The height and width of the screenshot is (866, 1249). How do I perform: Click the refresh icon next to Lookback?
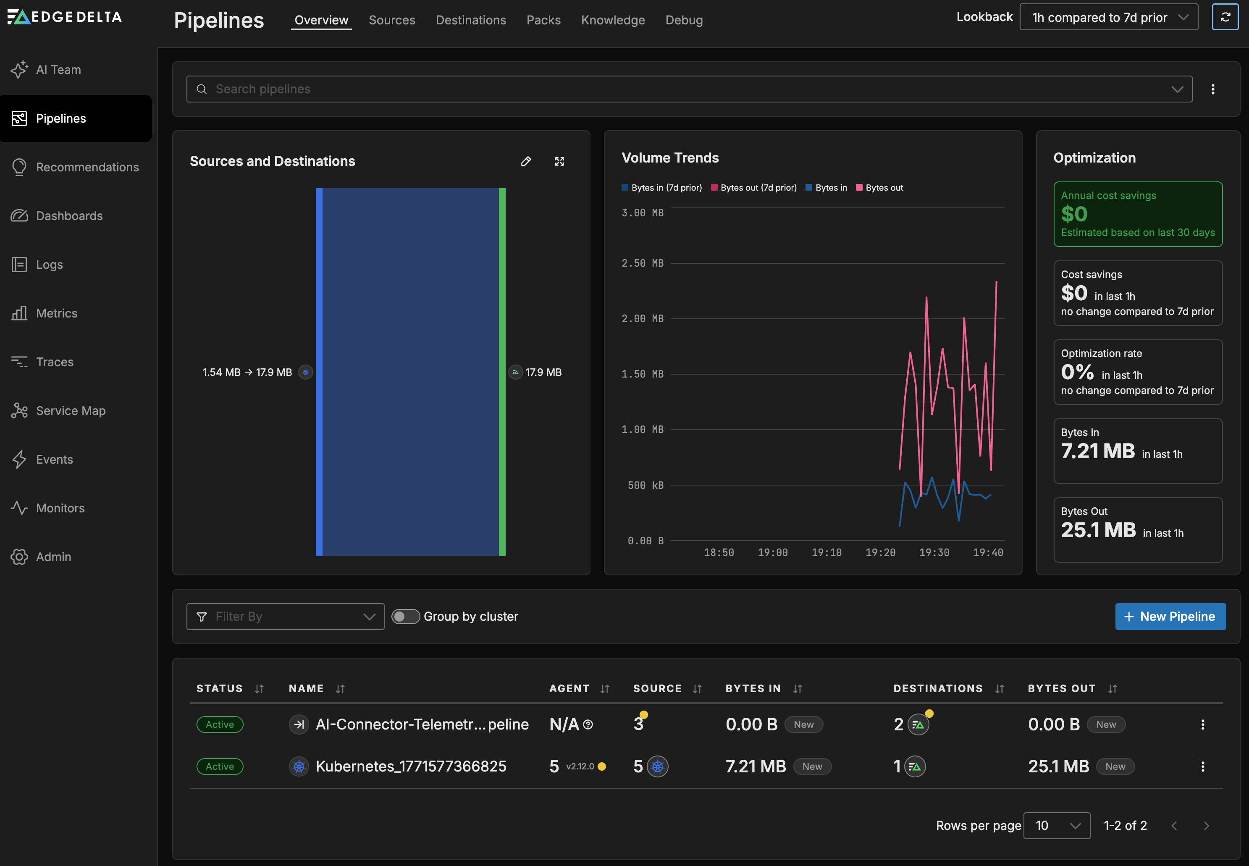tap(1225, 17)
